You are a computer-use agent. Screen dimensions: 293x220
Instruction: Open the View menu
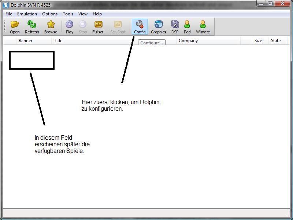[83, 14]
